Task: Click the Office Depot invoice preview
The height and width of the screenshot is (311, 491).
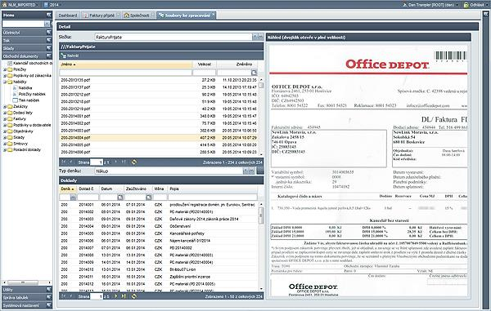Action: [x=368, y=171]
